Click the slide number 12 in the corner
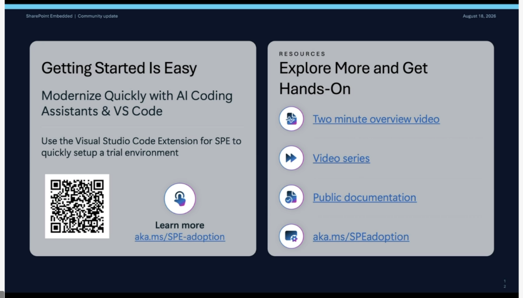Viewport: 523px width, 298px height. coord(505,284)
